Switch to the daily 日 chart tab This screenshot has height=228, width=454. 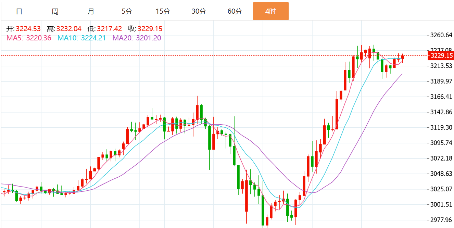click(19, 11)
